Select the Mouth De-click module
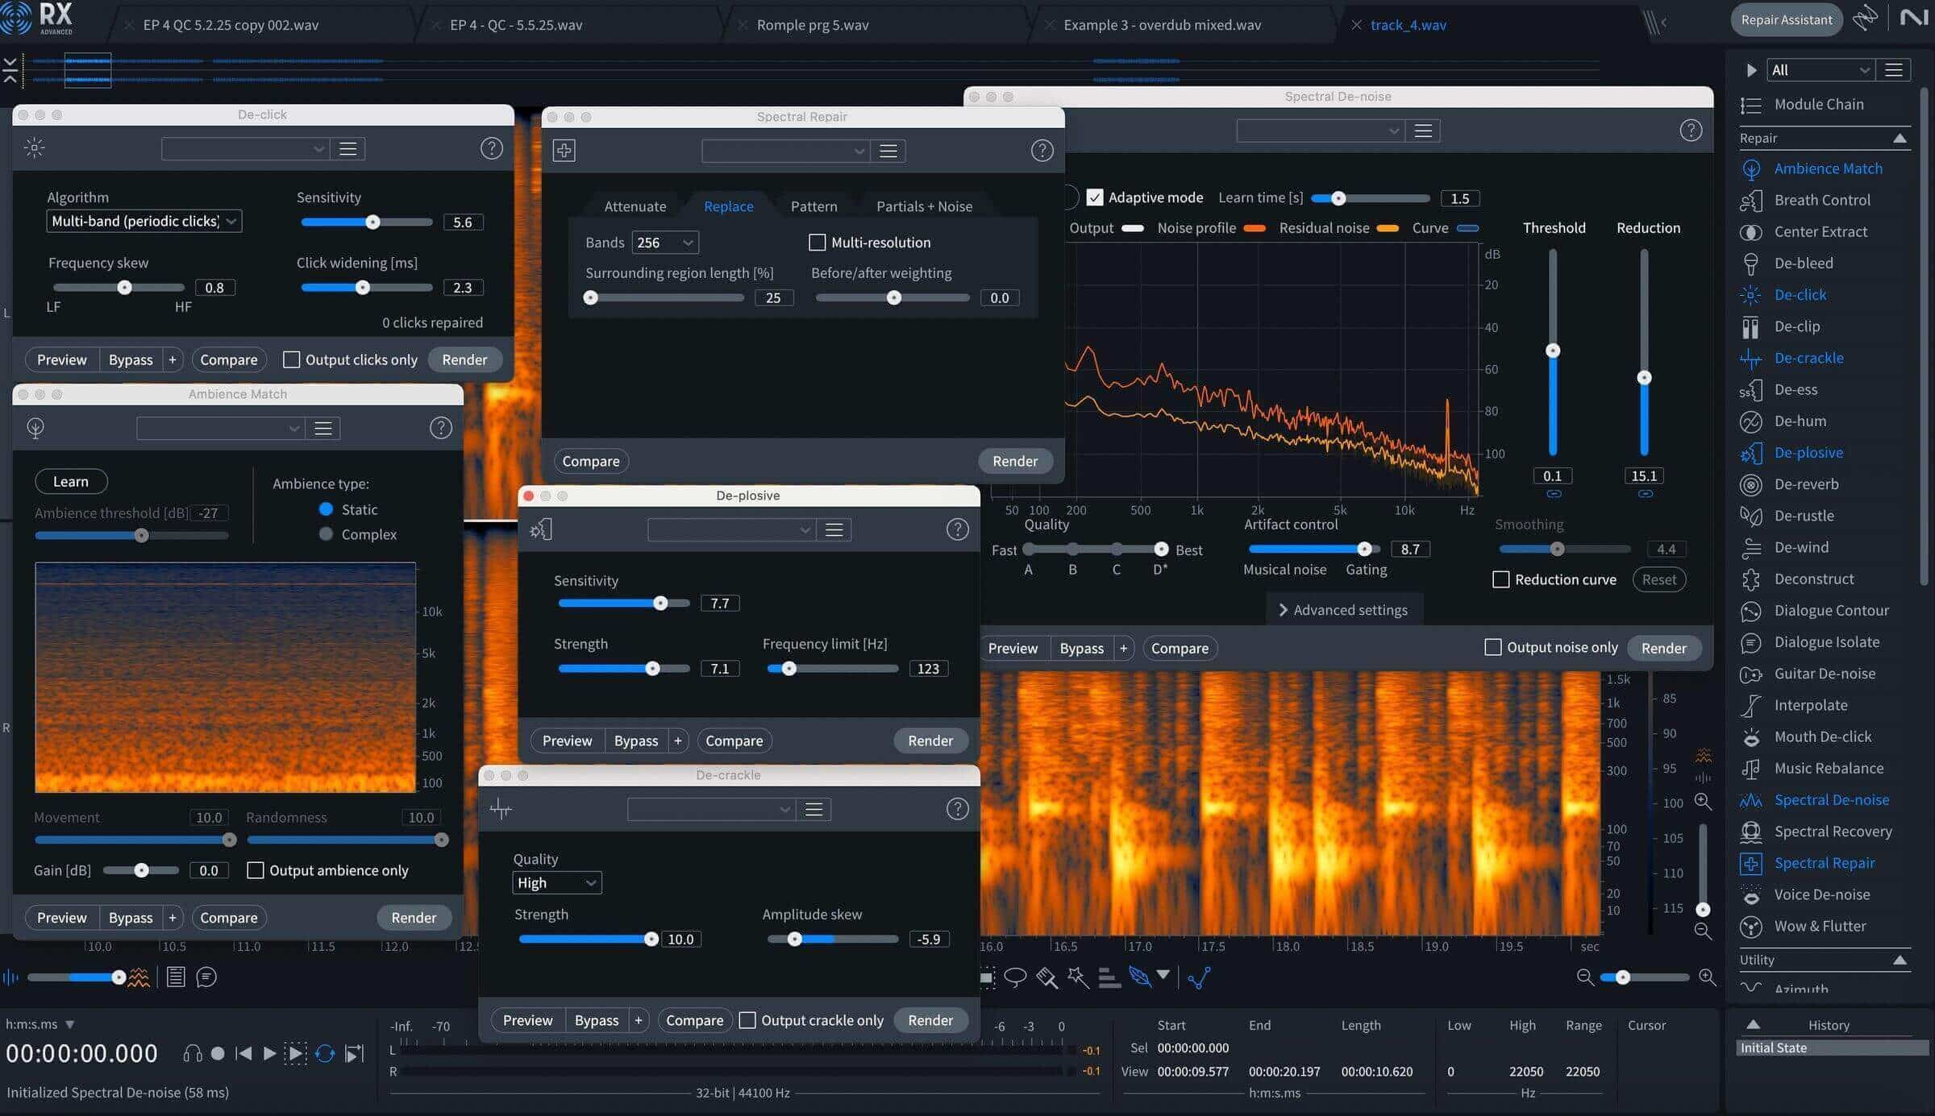Screen dimensions: 1935x1116 (x=1822, y=736)
